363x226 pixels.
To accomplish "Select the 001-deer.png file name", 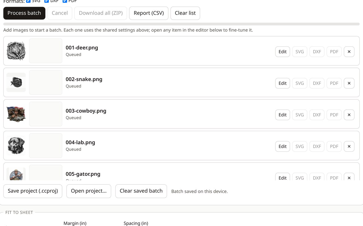I will [x=82, y=48].
